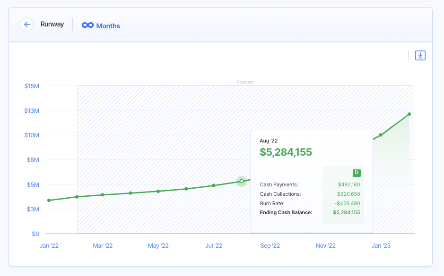444x276 pixels.
Task: Click the Sep '22 x-axis label
Action: pos(270,246)
